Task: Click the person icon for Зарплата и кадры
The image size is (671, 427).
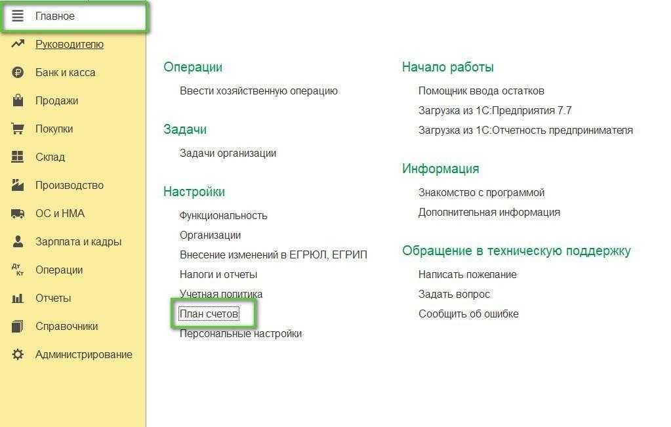Action: 18,241
